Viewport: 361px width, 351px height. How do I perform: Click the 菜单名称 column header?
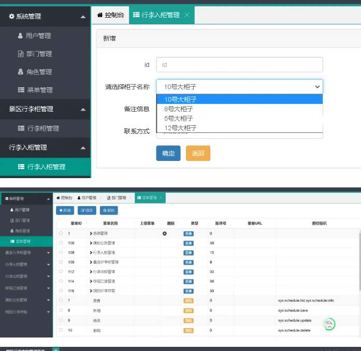110,223
